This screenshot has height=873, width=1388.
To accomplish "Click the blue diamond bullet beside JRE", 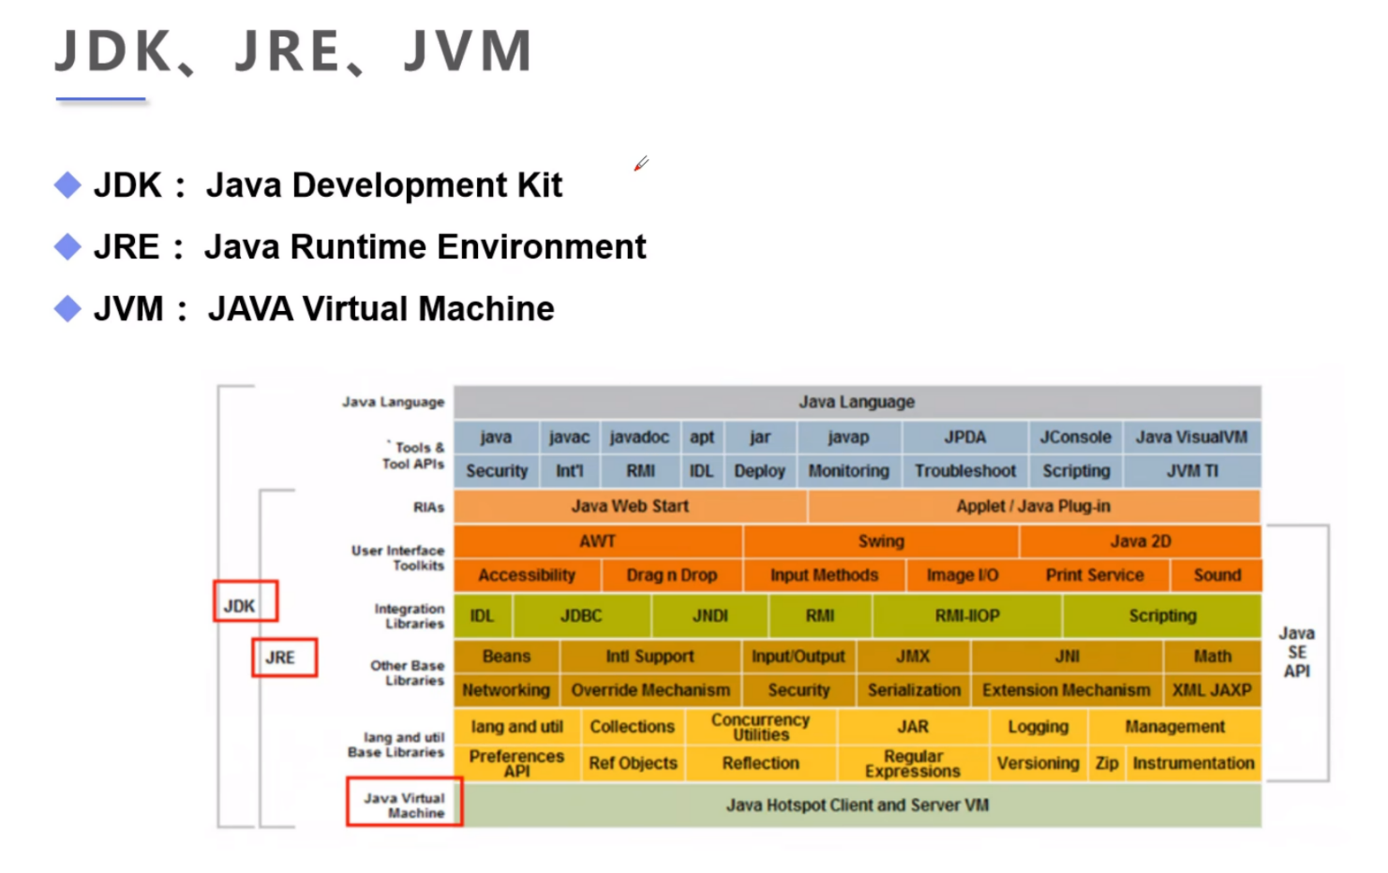I will point(67,246).
